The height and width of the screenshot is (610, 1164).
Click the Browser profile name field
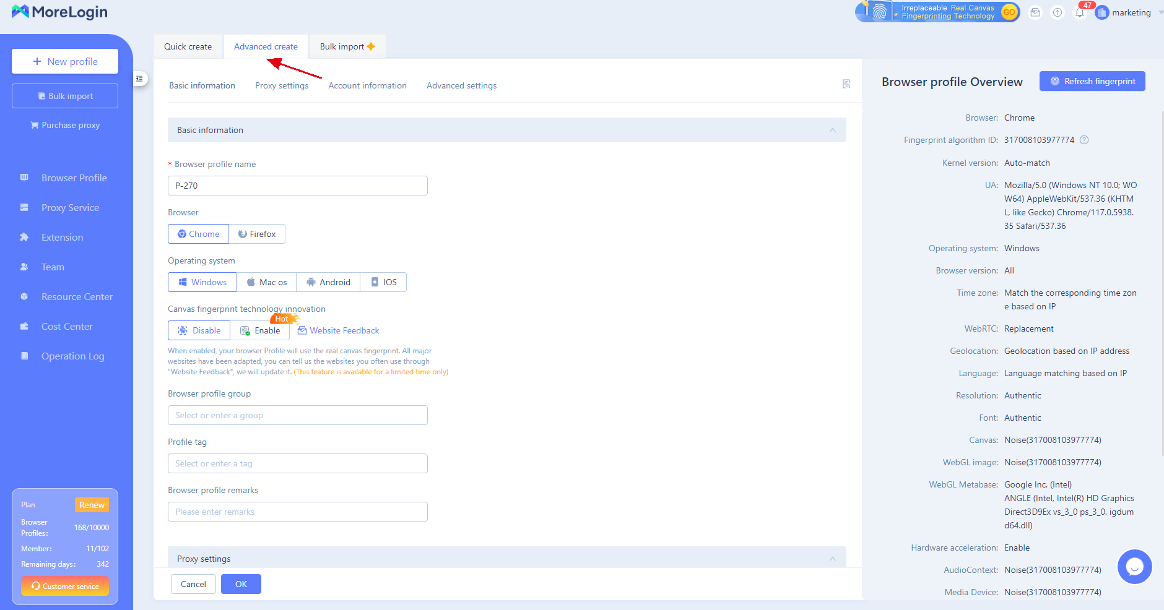click(x=297, y=186)
